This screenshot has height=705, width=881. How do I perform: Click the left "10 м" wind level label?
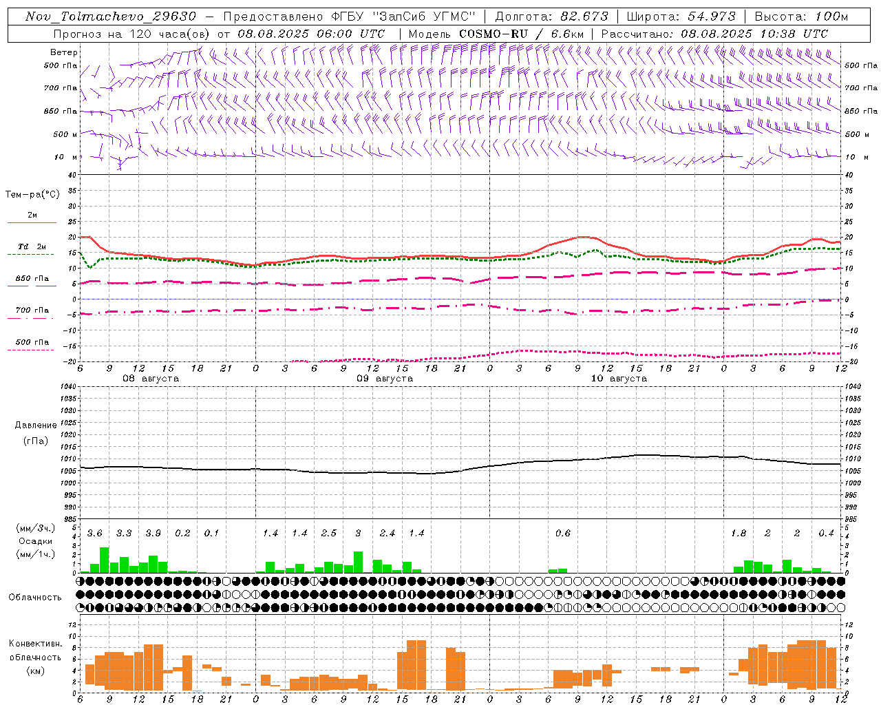click(65, 157)
